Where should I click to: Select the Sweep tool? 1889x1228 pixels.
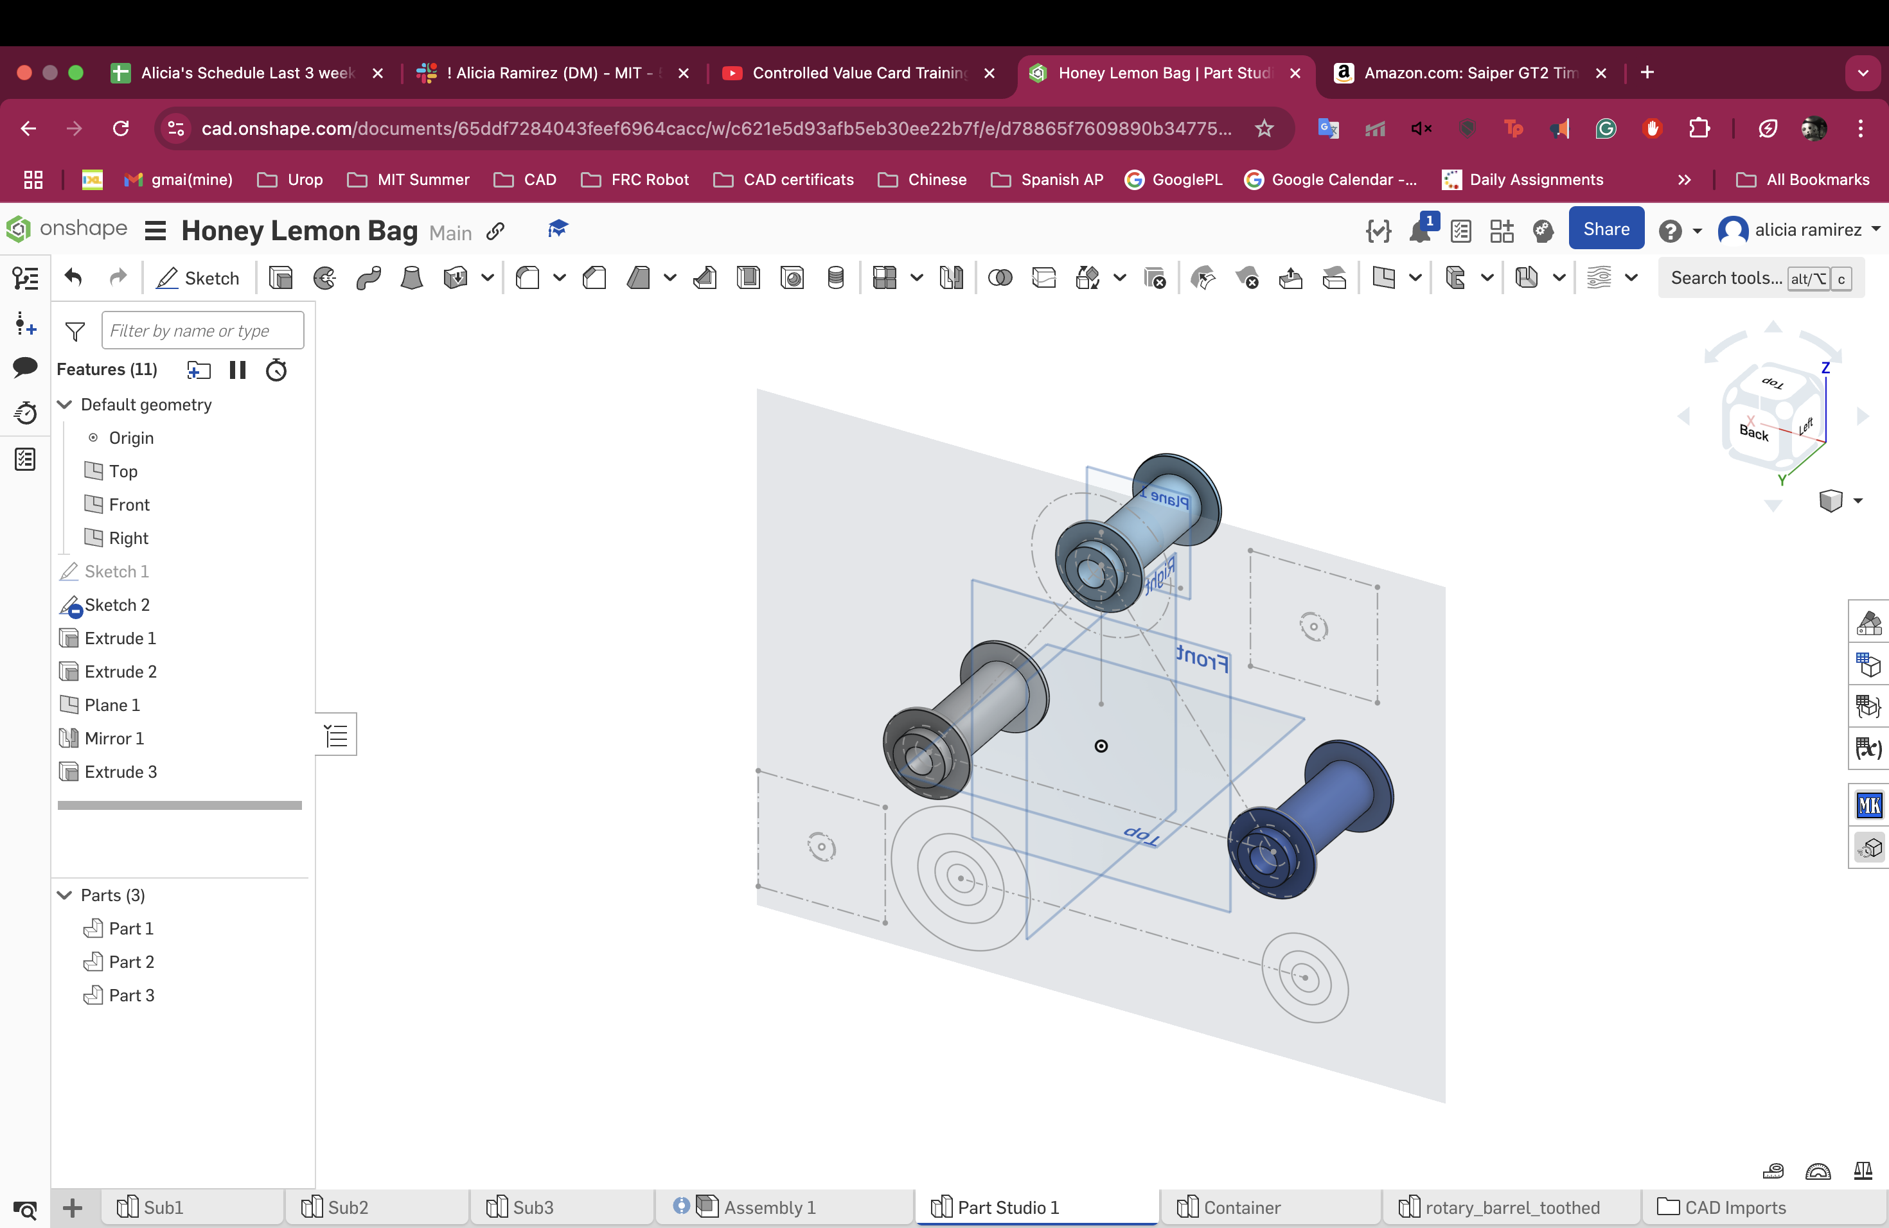(x=368, y=277)
